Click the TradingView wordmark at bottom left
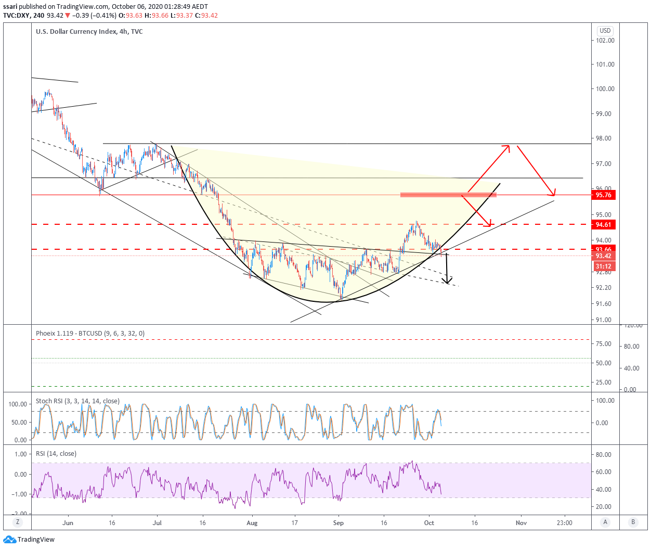Viewport: 651px width, 549px height. coord(36,540)
